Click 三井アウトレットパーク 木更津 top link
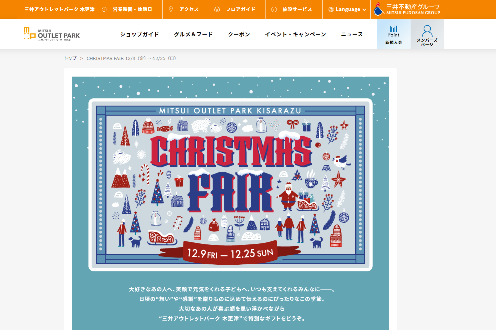The width and height of the screenshot is (496, 330). pos(59,9)
